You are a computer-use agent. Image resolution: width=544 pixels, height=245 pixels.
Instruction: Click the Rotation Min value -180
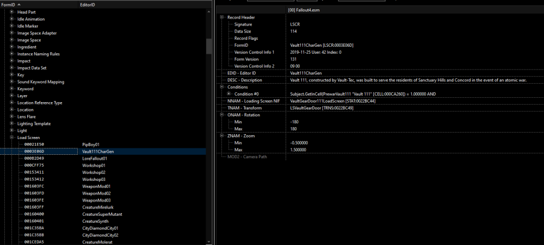[x=294, y=122]
